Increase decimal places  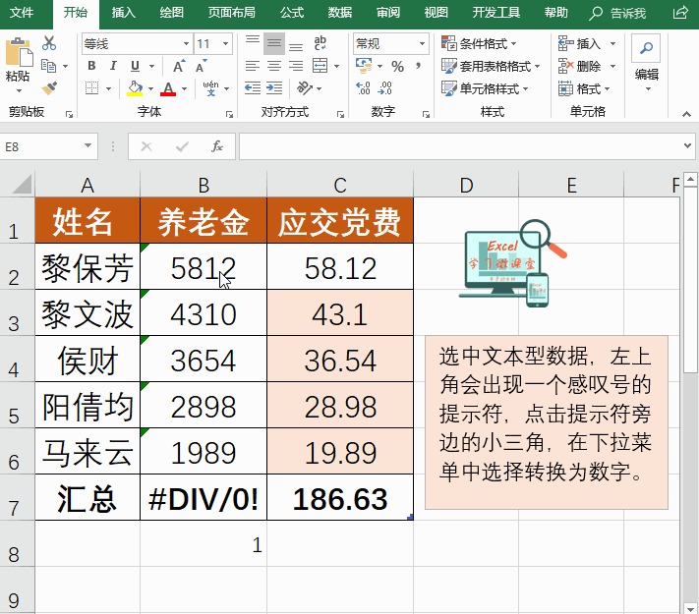(x=363, y=88)
